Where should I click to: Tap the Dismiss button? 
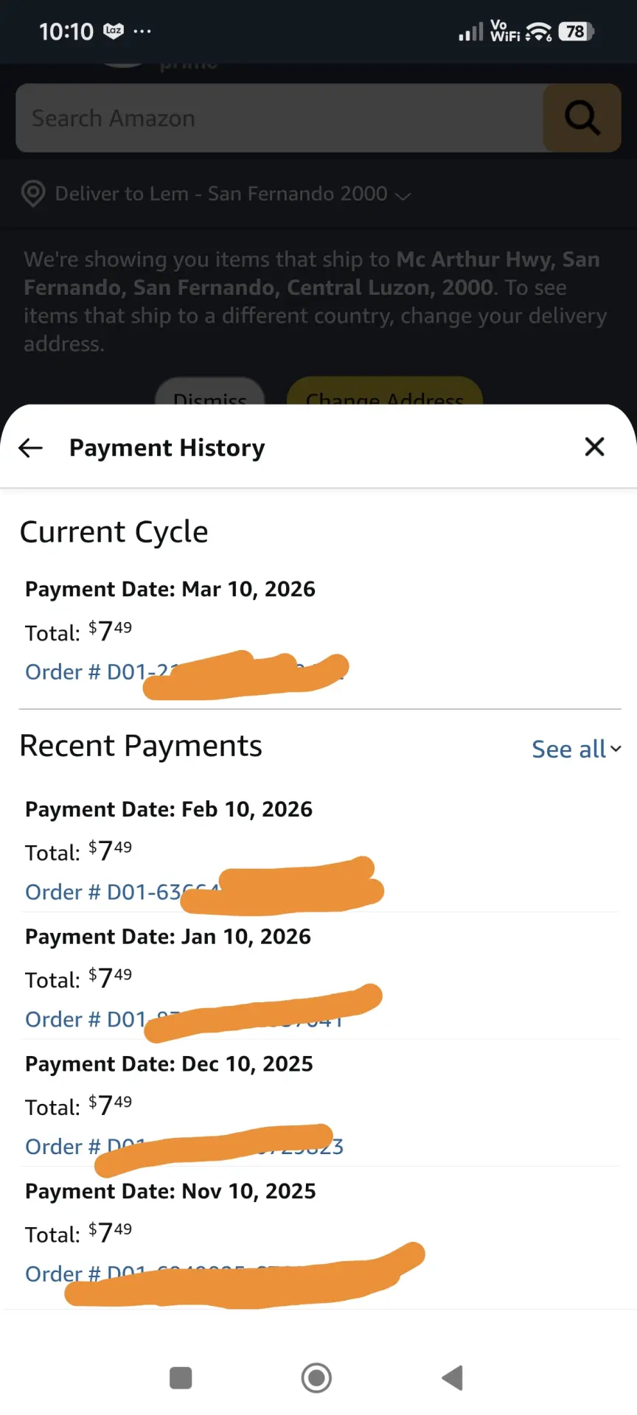coord(209,394)
